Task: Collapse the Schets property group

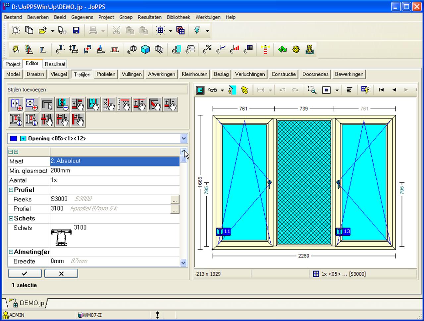Action: 11,218
